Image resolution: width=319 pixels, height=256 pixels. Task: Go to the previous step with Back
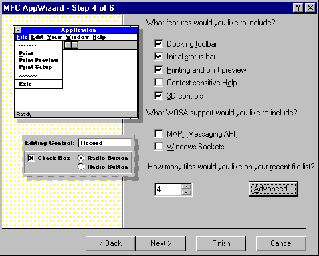(x=110, y=243)
